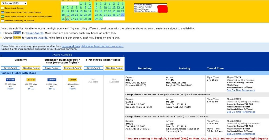Select the 180,000 Miles business standard award
269x140 pixels.
(x=73, y=80)
